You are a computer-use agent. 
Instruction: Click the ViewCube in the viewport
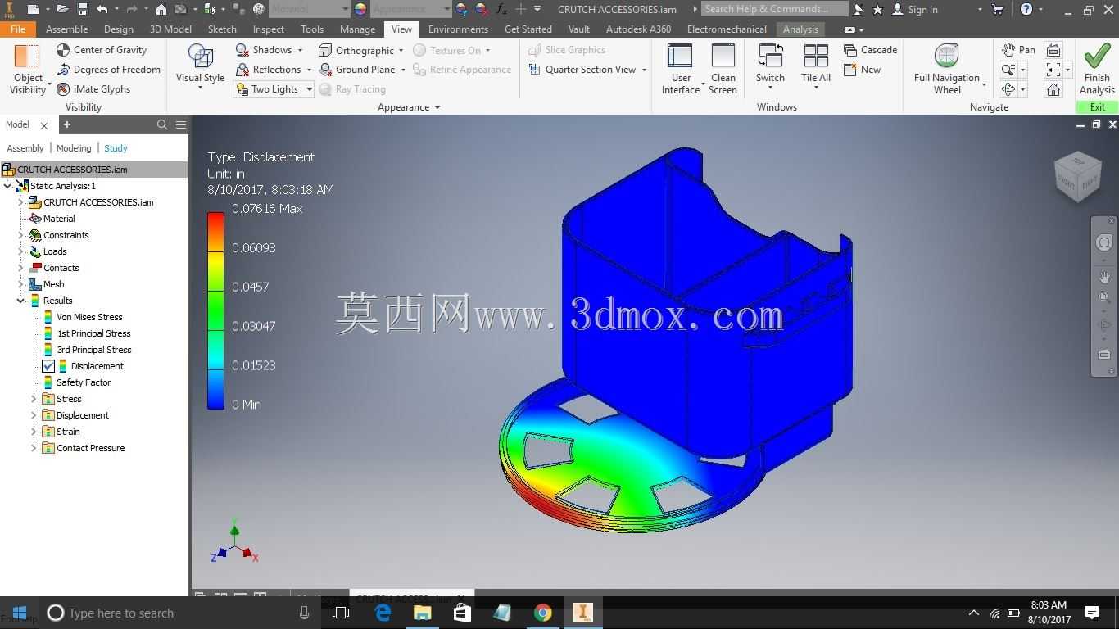[x=1077, y=175]
